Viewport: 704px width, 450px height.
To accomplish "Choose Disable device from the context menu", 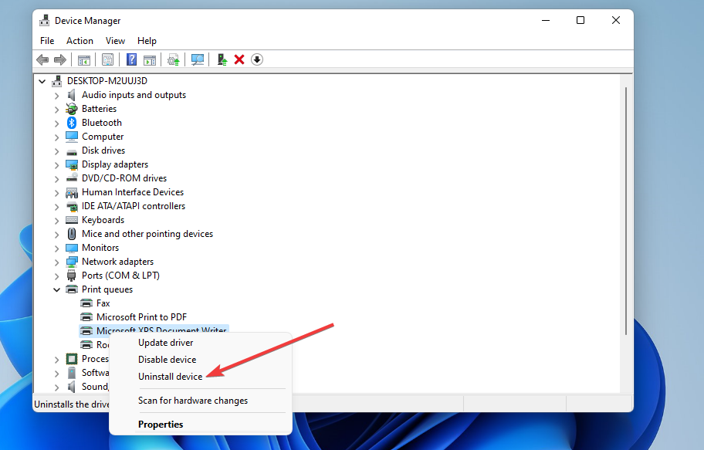I will (167, 359).
